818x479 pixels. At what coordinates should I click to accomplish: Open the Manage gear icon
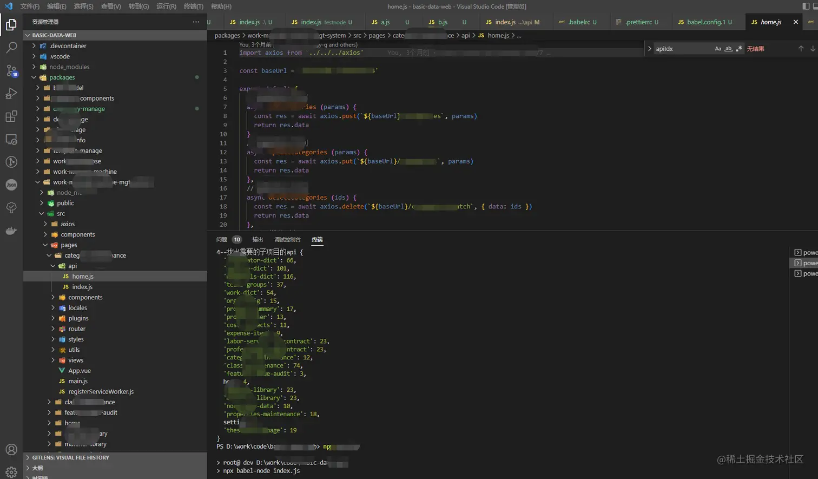(11, 471)
